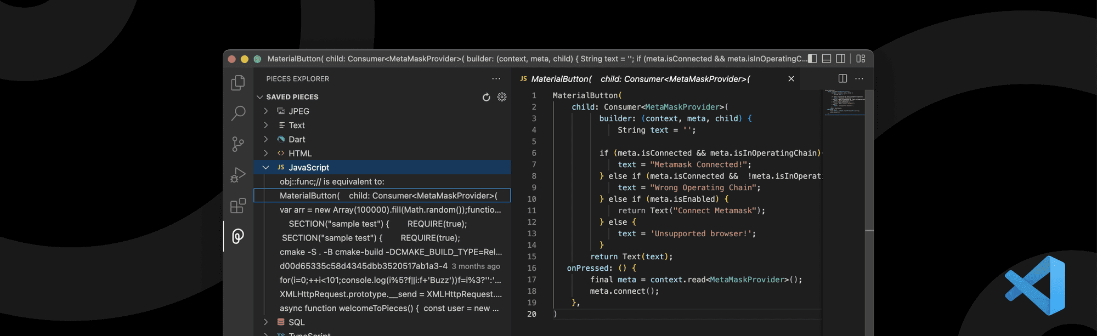The image size is (1097, 336).
Task: Click the PIECES EXPLORER panel title
Action: click(298, 79)
